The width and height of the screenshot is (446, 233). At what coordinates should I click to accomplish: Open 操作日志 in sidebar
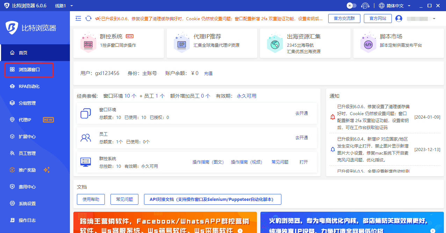(35, 220)
